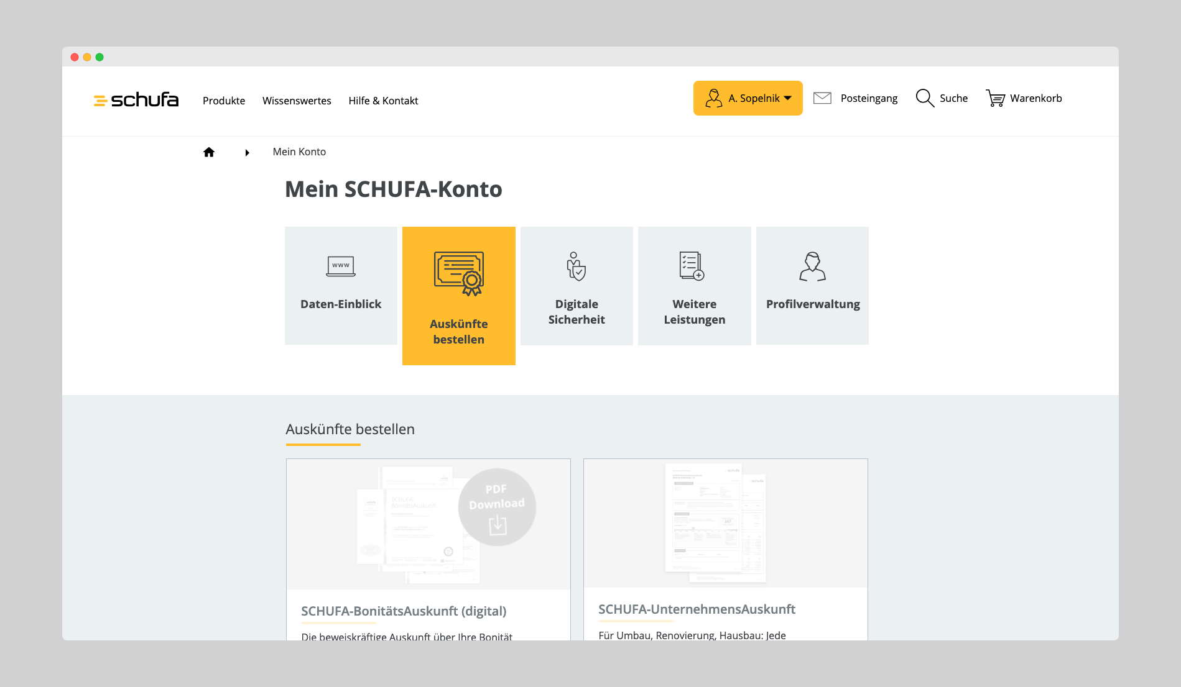
Task: Click the breadcrumb arrow separator
Action: coord(247,153)
